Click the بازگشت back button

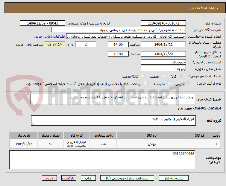click(x=69, y=178)
